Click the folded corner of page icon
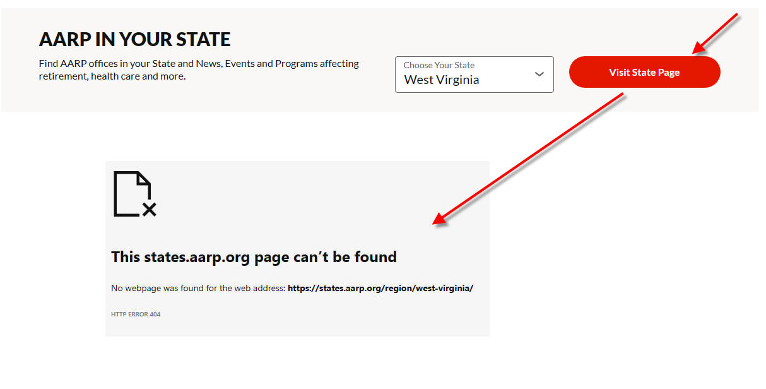This screenshot has height=389, width=766. (x=144, y=178)
